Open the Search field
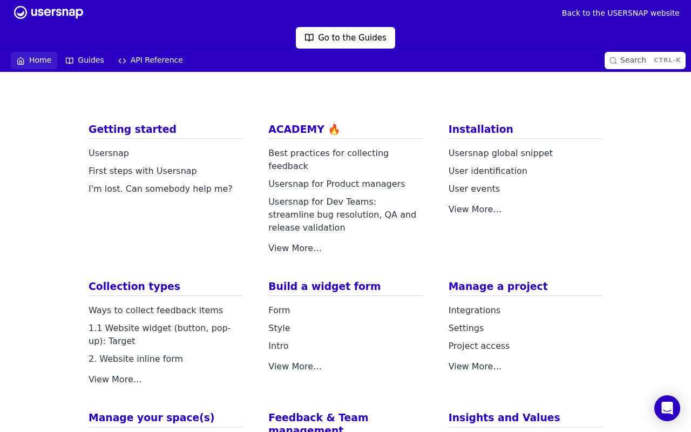691x432 pixels. click(645, 60)
